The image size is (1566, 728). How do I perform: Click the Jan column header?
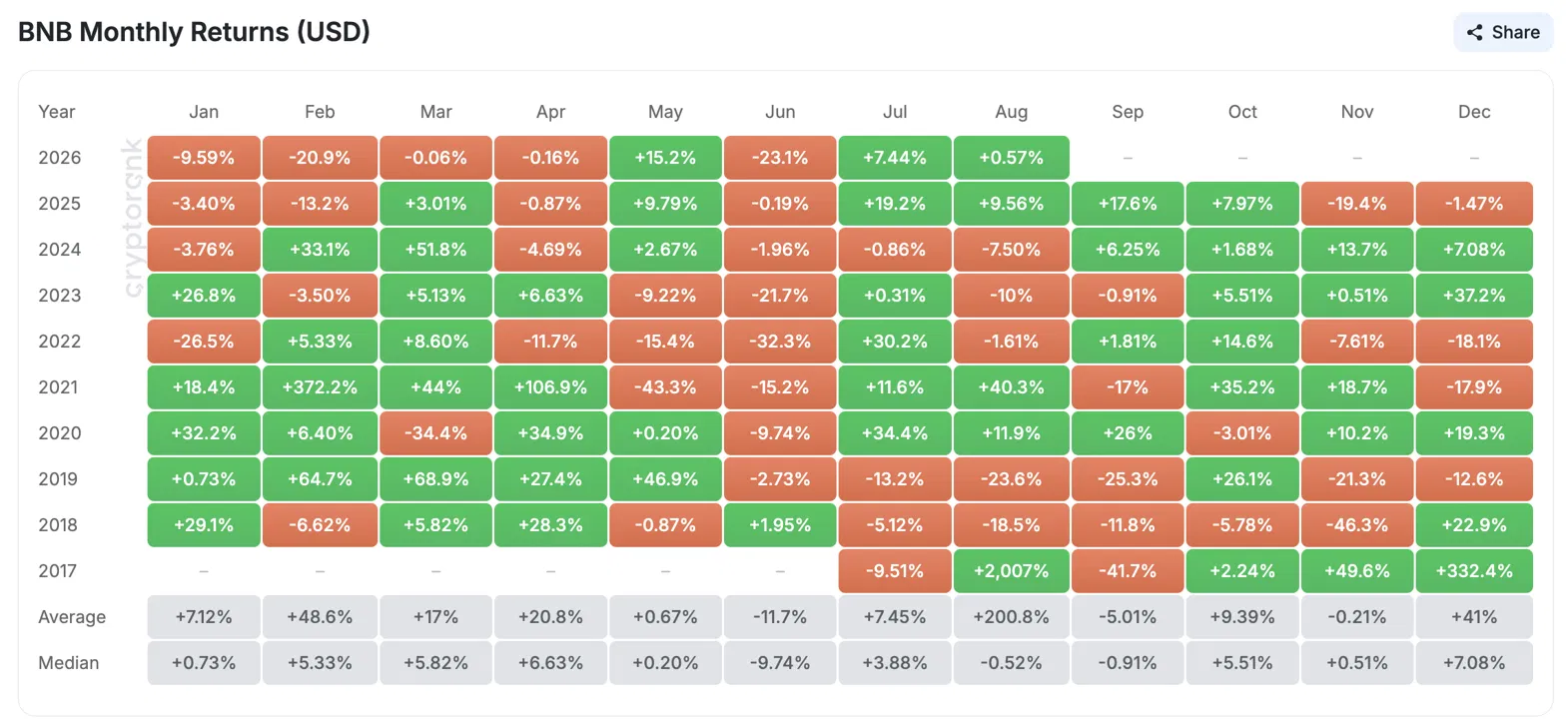point(204,112)
